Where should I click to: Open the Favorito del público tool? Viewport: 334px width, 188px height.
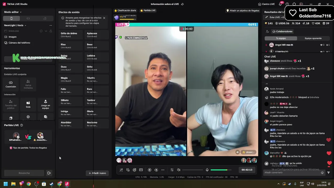click(x=11, y=104)
